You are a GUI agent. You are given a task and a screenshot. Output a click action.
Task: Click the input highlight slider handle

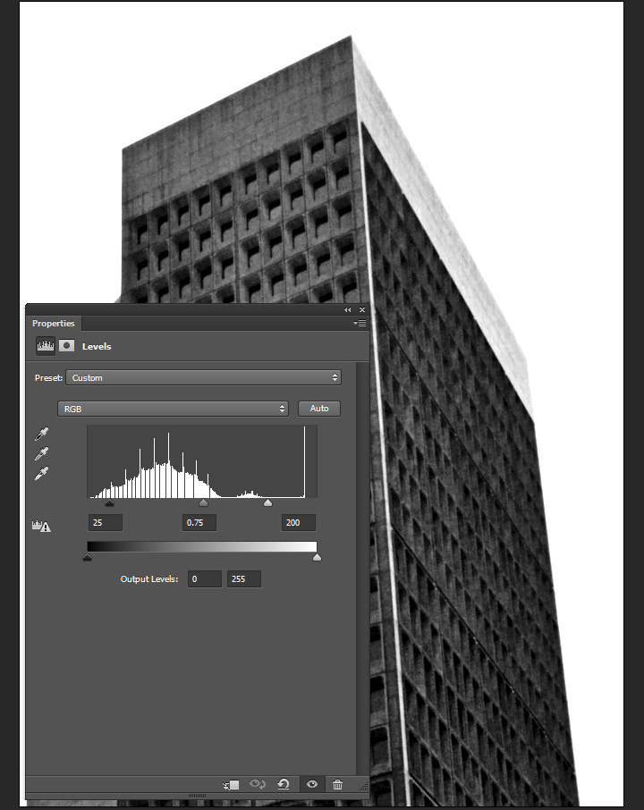[267, 502]
